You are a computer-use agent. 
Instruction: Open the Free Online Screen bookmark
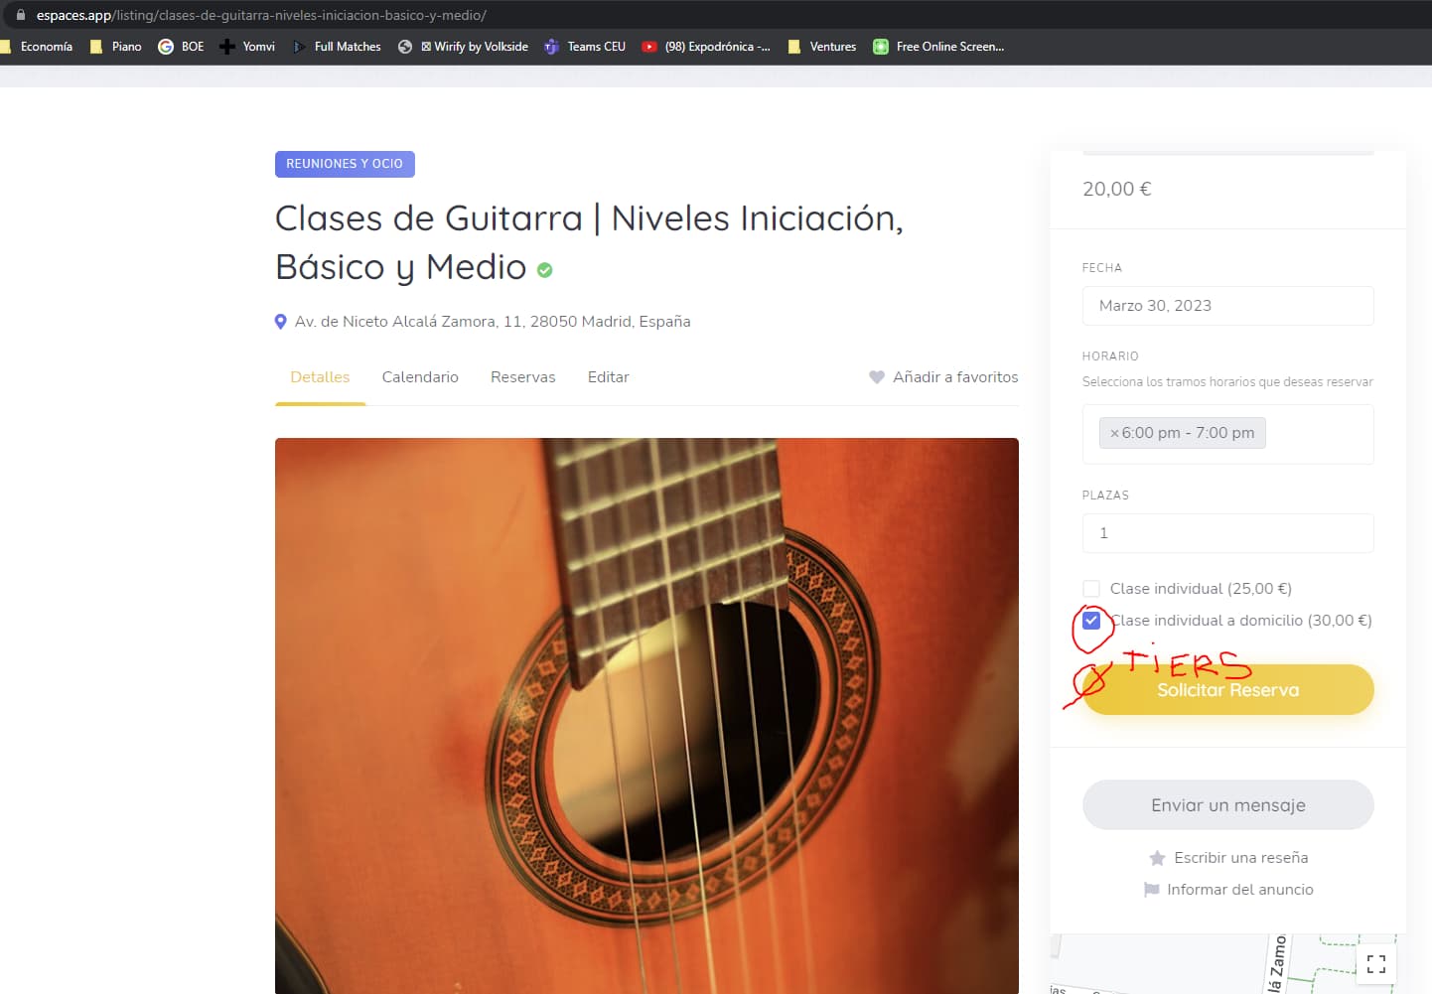click(939, 47)
